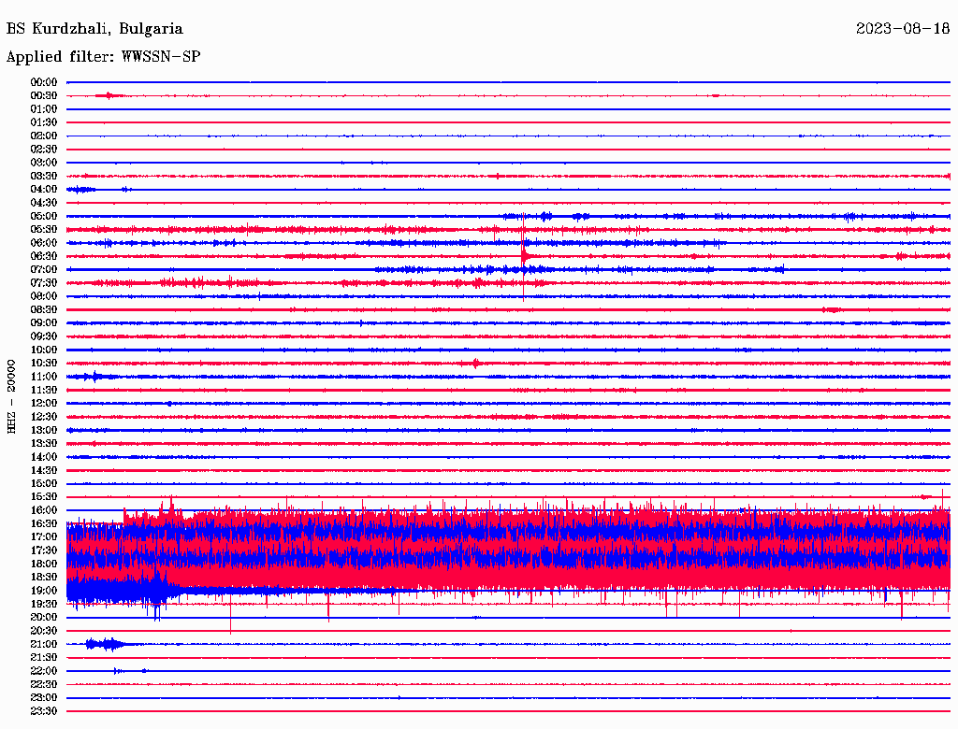958x729 pixels.
Task: Select the 05:00 time label
Action: 44,216
